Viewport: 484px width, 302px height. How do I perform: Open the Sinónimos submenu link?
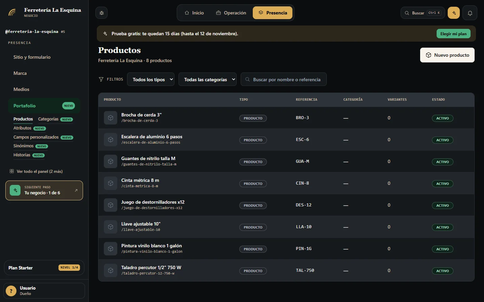click(31, 146)
